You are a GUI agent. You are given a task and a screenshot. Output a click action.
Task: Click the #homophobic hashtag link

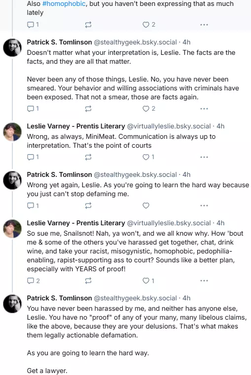(64, 4)
